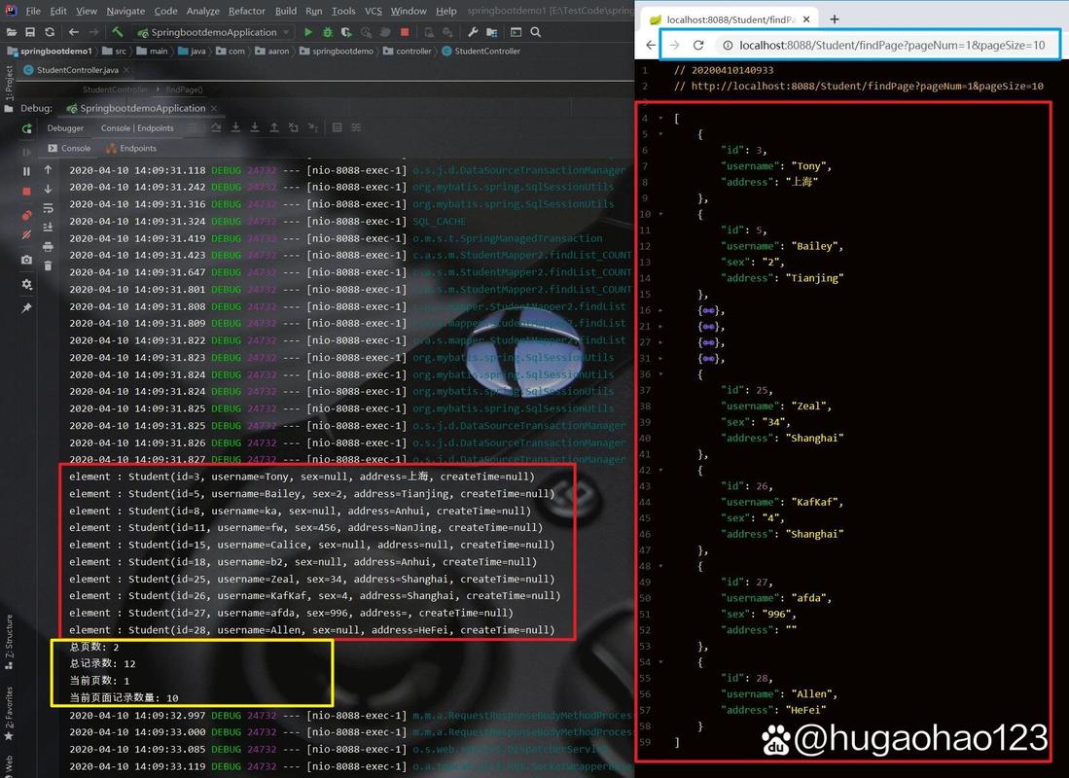Toggle soft-wrap in the console side strip
The width and height of the screenshot is (1069, 778).
48,208
